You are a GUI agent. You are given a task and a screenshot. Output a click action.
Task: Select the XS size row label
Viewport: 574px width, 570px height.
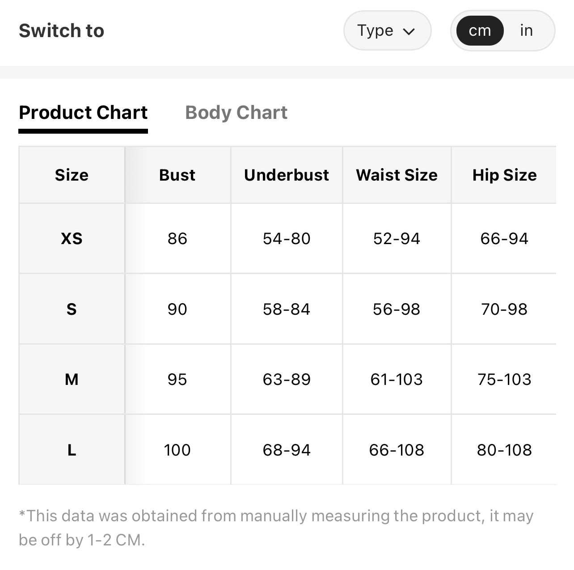pyautogui.click(x=72, y=238)
